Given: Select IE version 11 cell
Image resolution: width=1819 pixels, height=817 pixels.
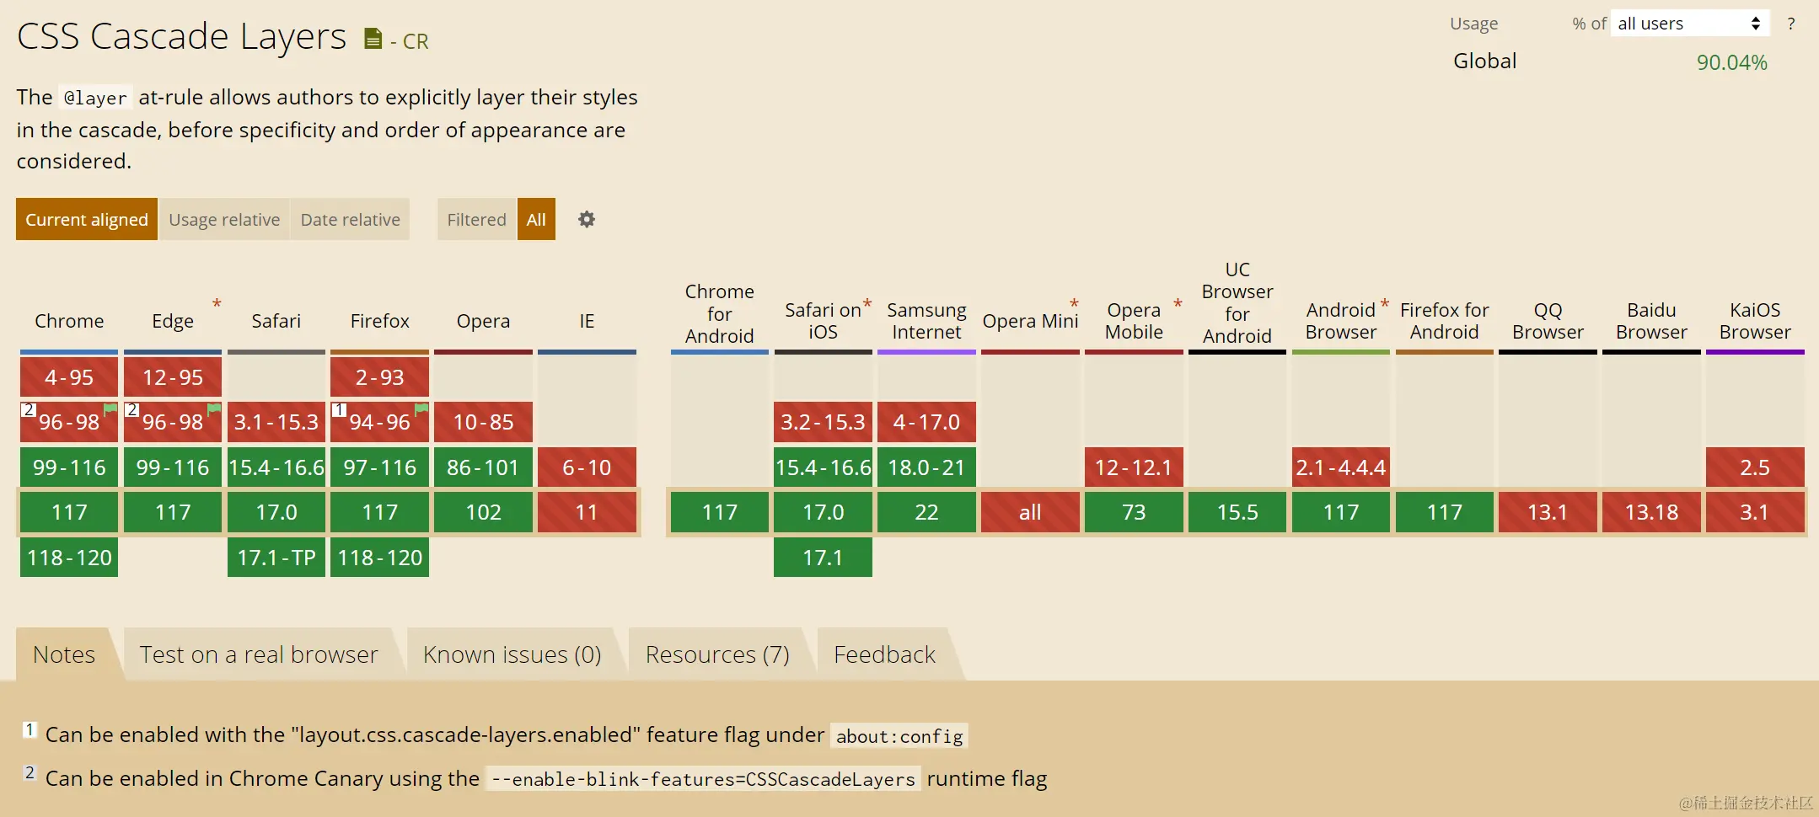Looking at the screenshot, I should 587,512.
